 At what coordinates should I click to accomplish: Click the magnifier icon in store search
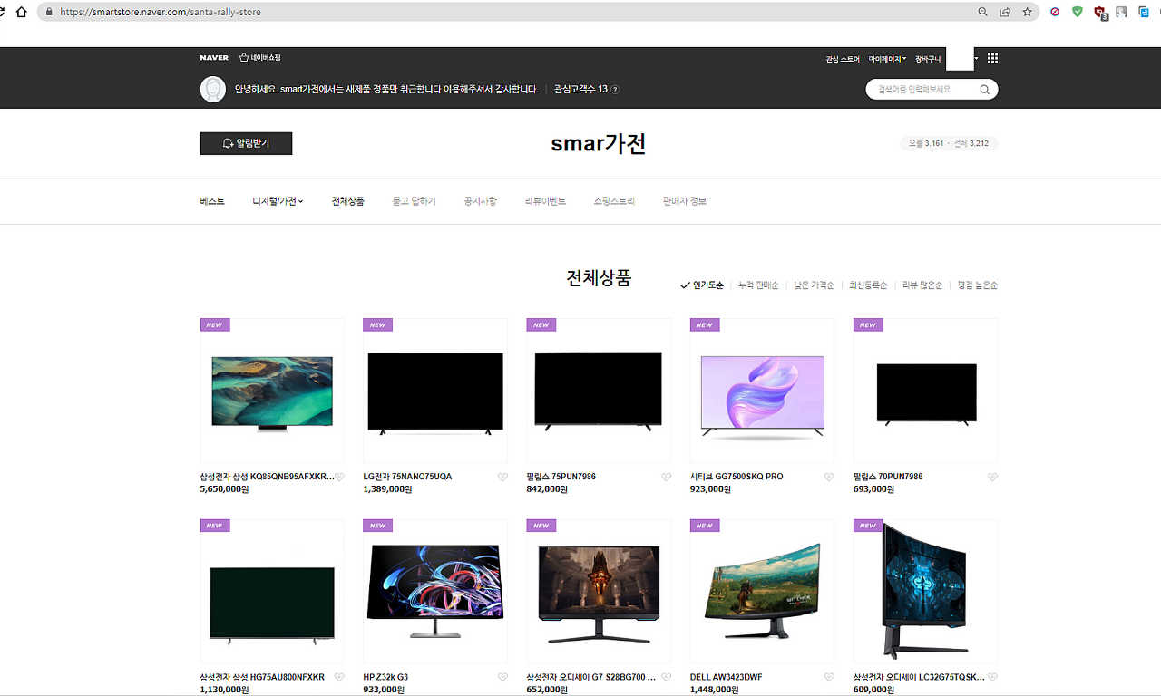[984, 90]
